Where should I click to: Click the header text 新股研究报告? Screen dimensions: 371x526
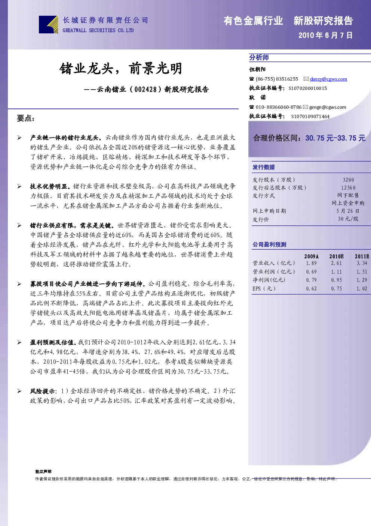click(323, 21)
